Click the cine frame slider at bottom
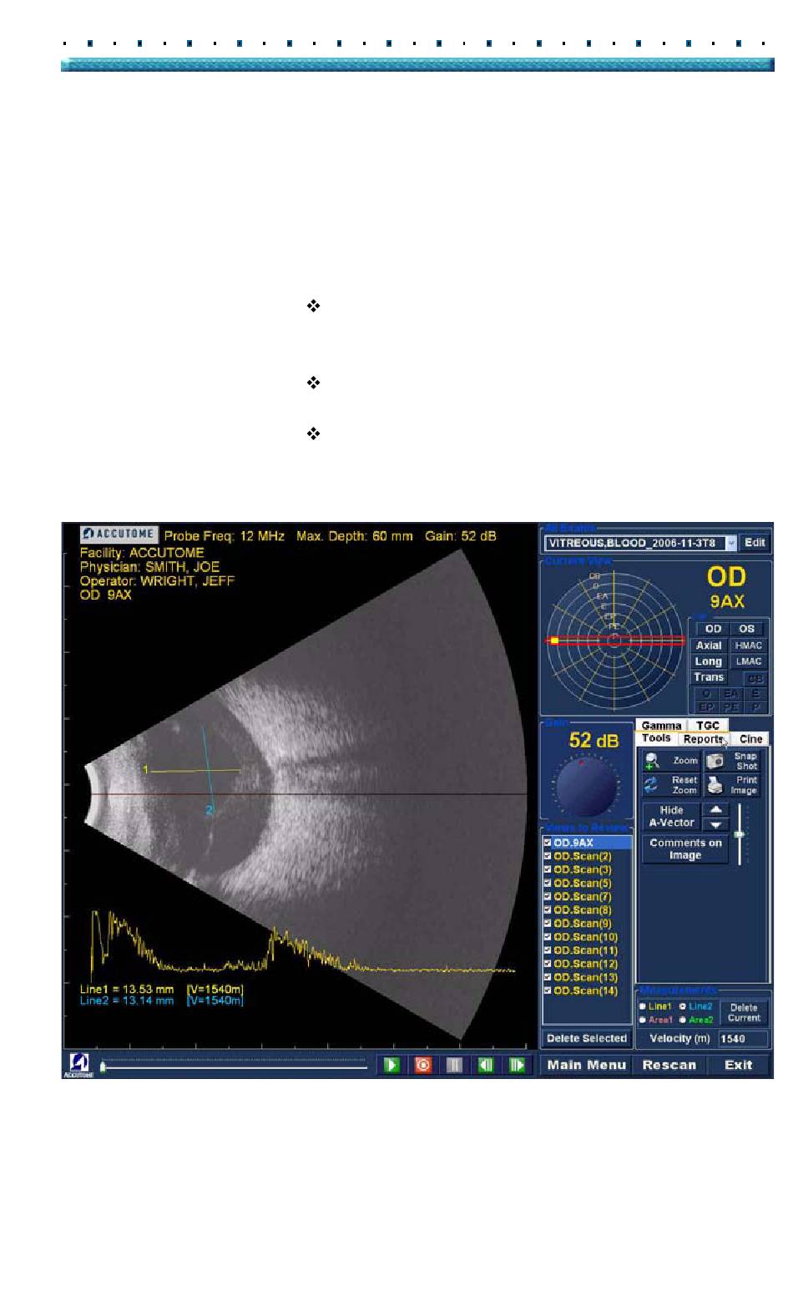Viewport: 793px width, 1297px height. click(234, 1066)
